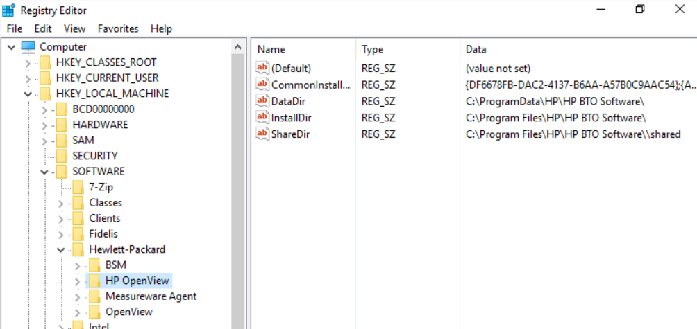
Task: Open the Edit menu
Action: coord(43,29)
